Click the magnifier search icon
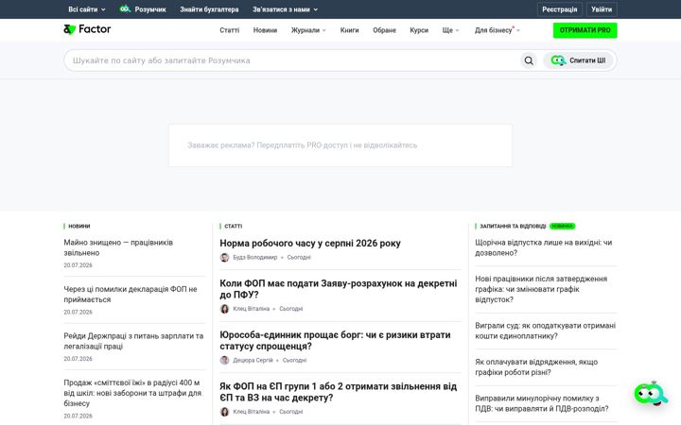Viewport: 681px width, 425px height. (529, 60)
